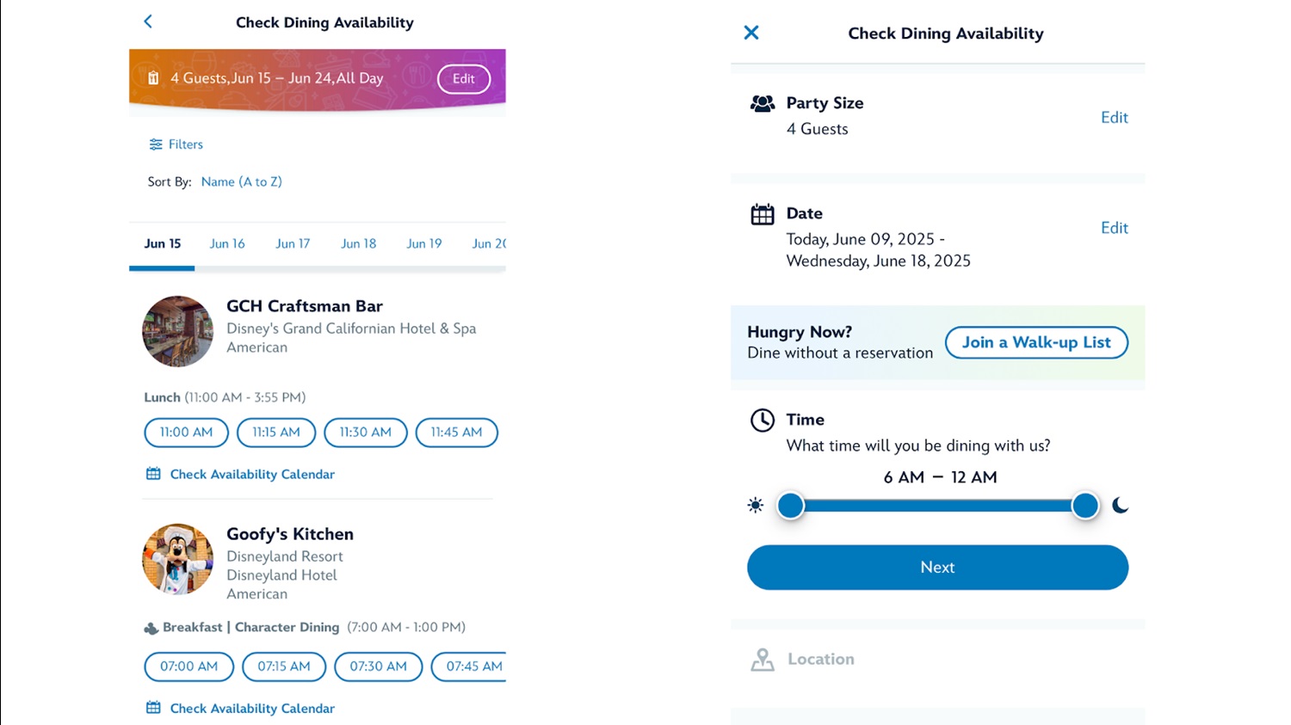Click the calendar icon under GCH Craftsman Bar
The width and height of the screenshot is (1291, 725).
[153, 474]
